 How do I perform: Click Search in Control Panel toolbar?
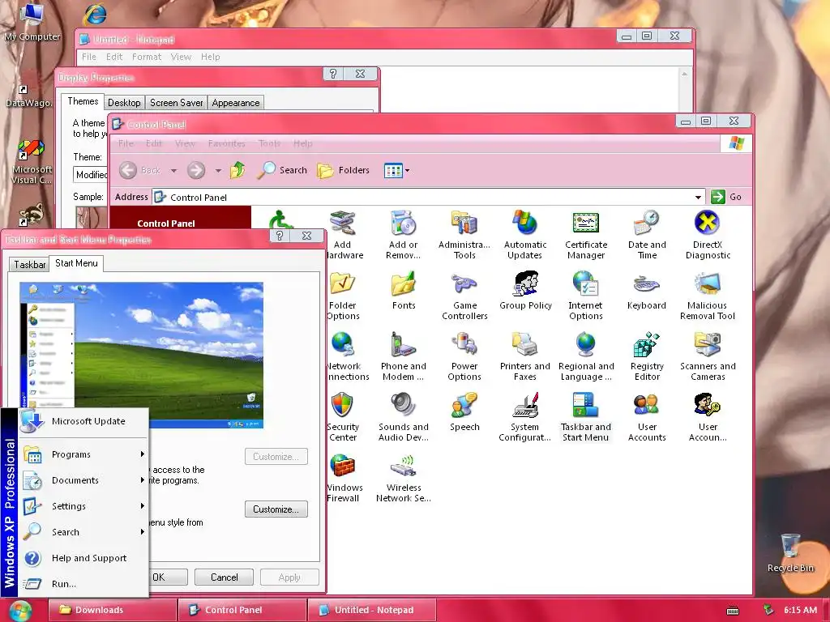(x=282, y=170)
